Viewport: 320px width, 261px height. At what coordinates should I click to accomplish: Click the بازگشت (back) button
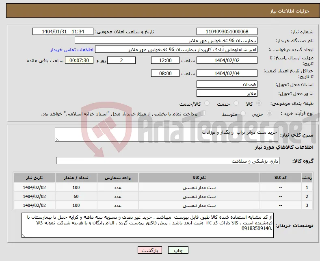coord(150,250)
